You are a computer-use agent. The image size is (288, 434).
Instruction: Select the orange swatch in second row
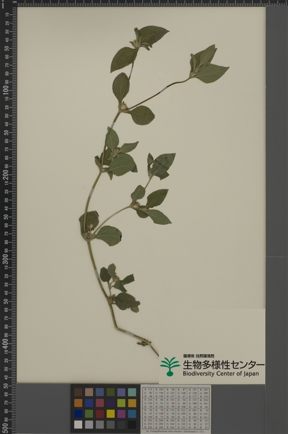point(78,403)
